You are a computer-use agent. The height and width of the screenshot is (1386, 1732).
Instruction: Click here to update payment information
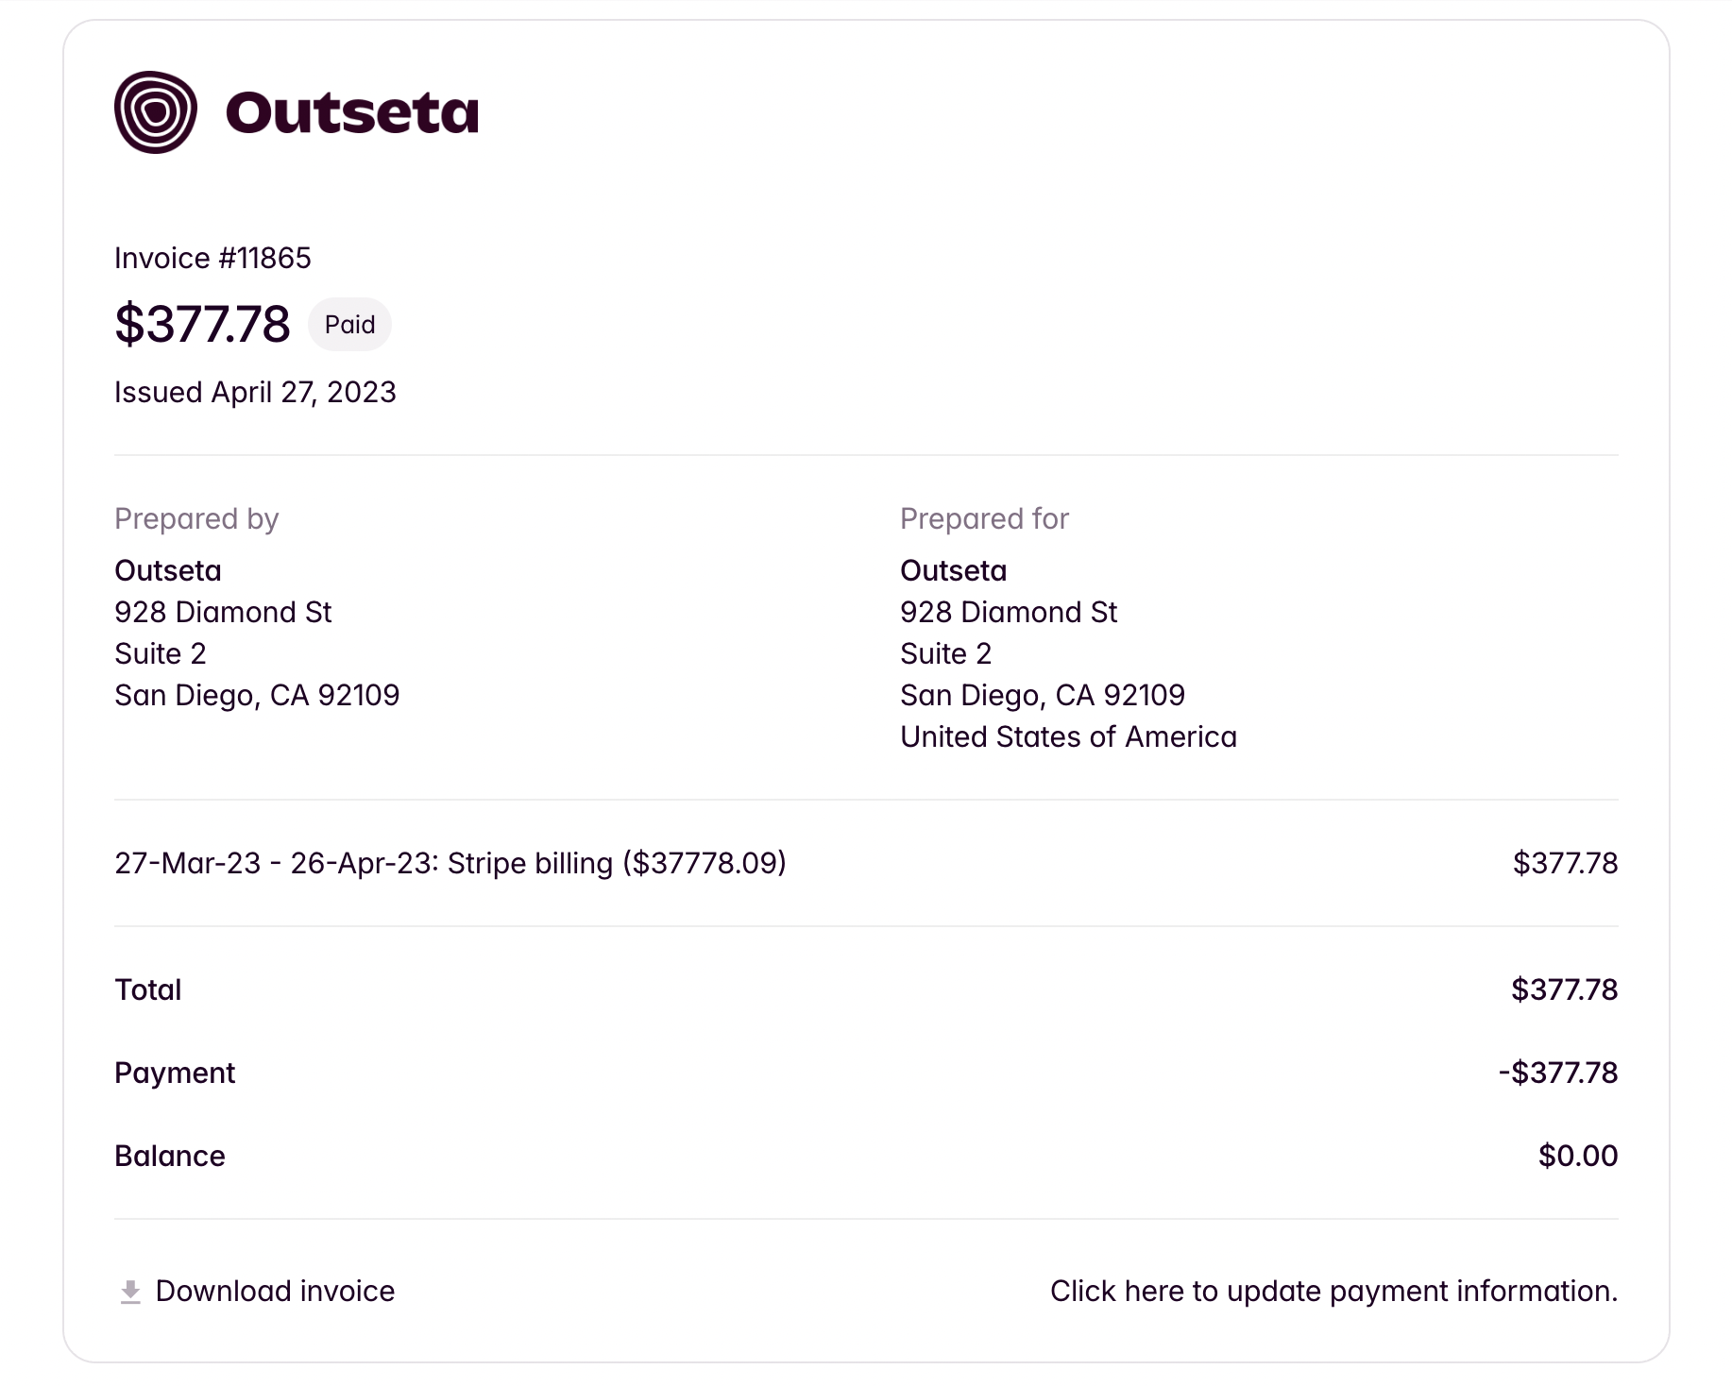pyautogui.click(x=1333, y=1292)
